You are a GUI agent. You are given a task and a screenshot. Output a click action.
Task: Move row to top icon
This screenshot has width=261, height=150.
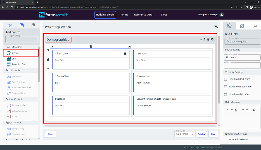pos(48,50)
